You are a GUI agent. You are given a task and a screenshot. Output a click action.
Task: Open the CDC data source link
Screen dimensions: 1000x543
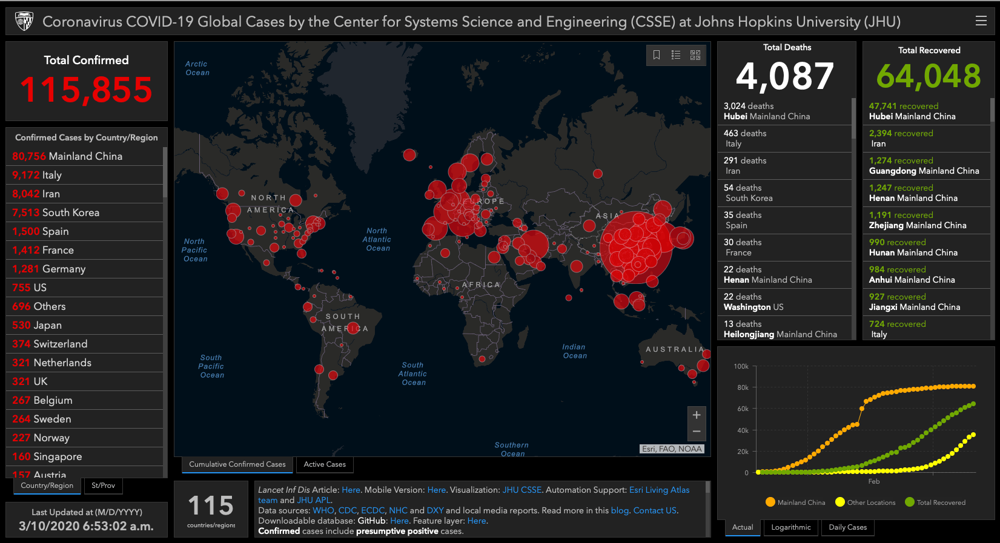click(x=348, y=510)
